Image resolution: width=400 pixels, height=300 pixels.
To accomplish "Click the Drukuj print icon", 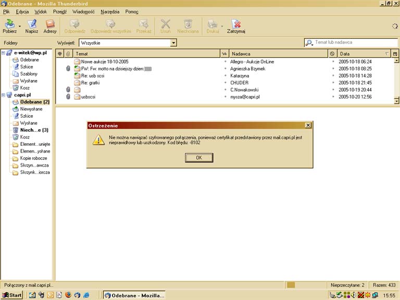I will tap(213, 24).
